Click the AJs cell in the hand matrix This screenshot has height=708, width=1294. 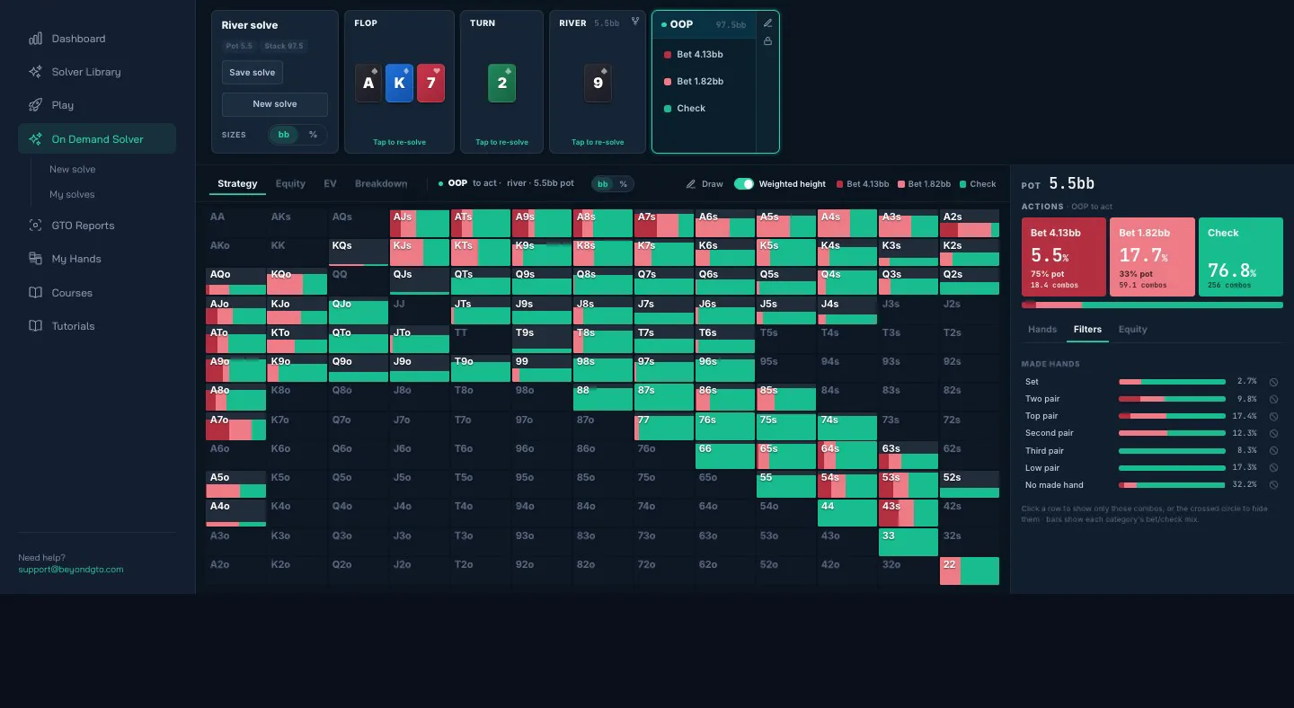[420, 224]
